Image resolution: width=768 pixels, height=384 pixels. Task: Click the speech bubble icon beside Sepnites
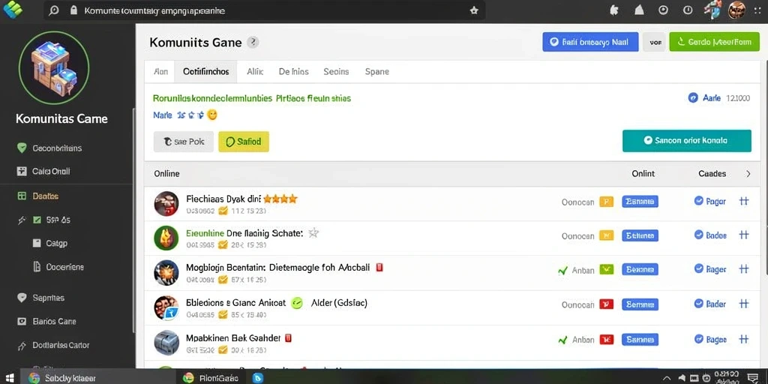click(22, 297)
